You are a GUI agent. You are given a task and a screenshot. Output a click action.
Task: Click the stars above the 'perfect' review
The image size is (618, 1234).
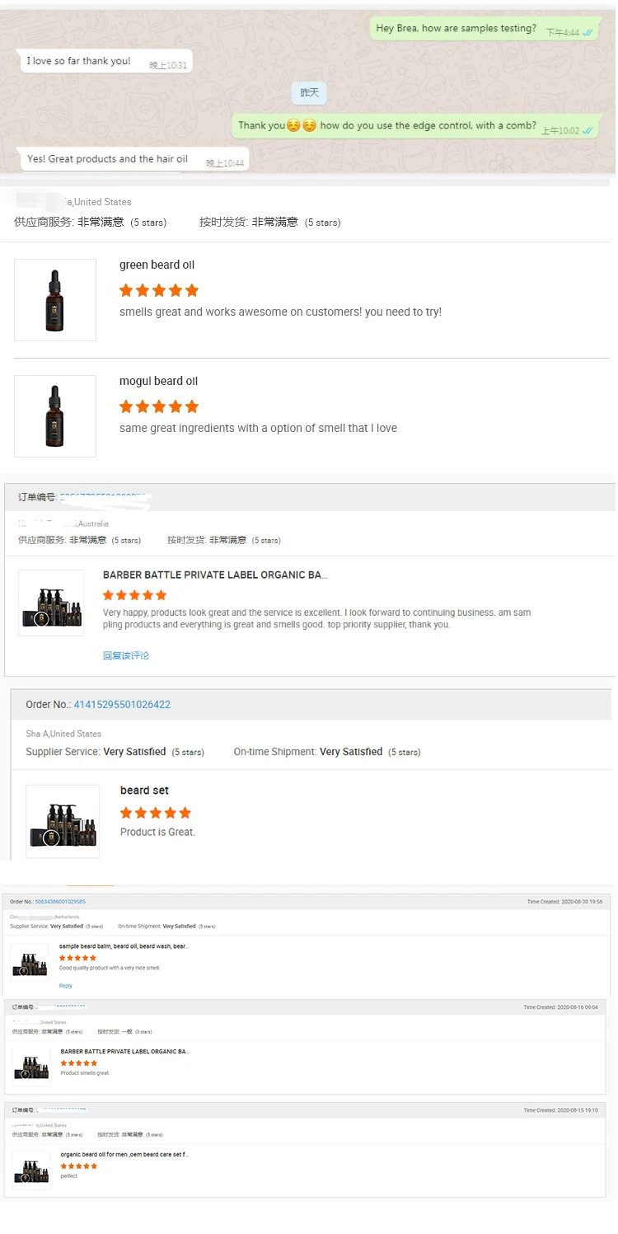point(79,1166)
